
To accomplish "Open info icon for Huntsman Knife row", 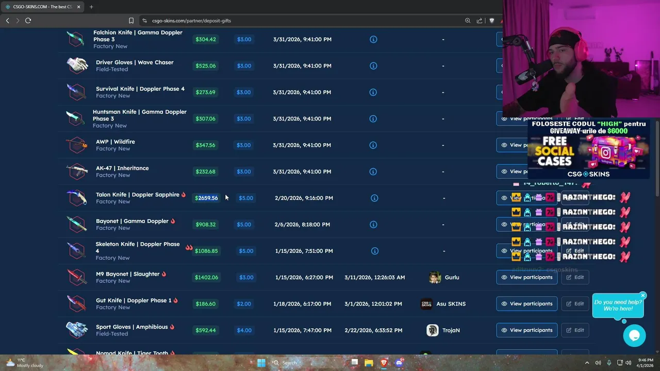I will click(373, 119).
